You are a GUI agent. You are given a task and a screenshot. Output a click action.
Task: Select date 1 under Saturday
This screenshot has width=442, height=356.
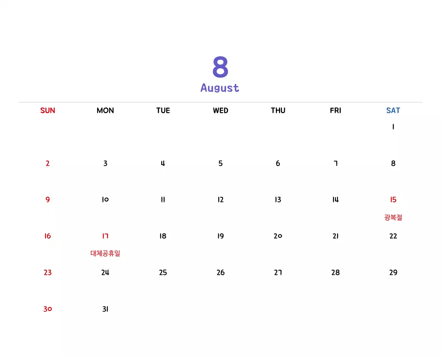coord(393,127)
